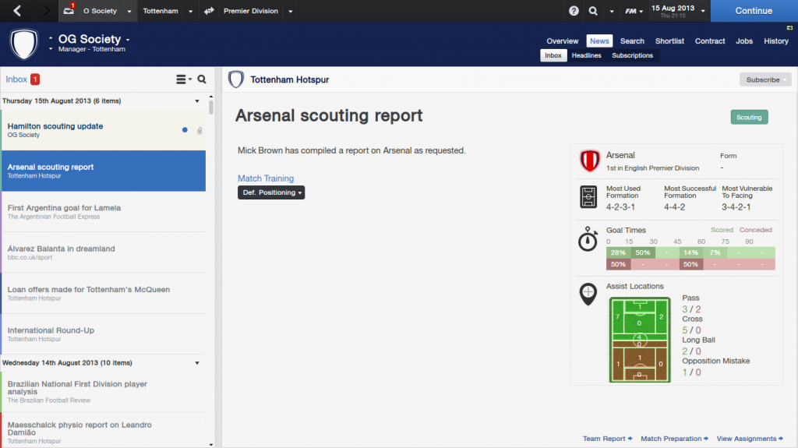This screenshot has height=448, width=798.
Task: Click the Arsenal club badge
Action: (589, 161)
